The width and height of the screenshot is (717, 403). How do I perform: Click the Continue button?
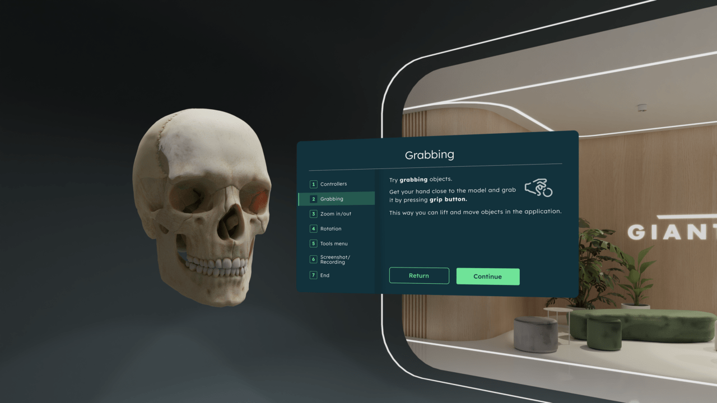click(x=487, y=276)
